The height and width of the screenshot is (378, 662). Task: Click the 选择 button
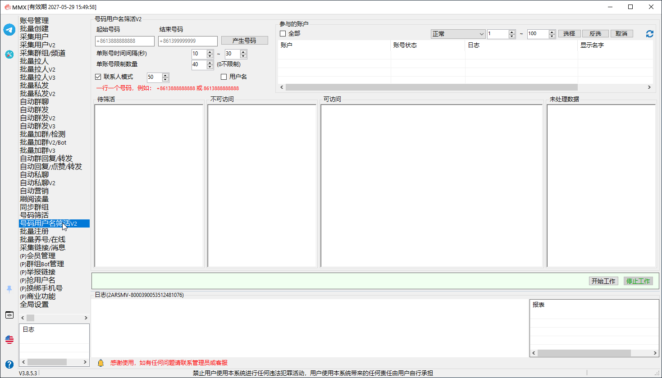569,34
